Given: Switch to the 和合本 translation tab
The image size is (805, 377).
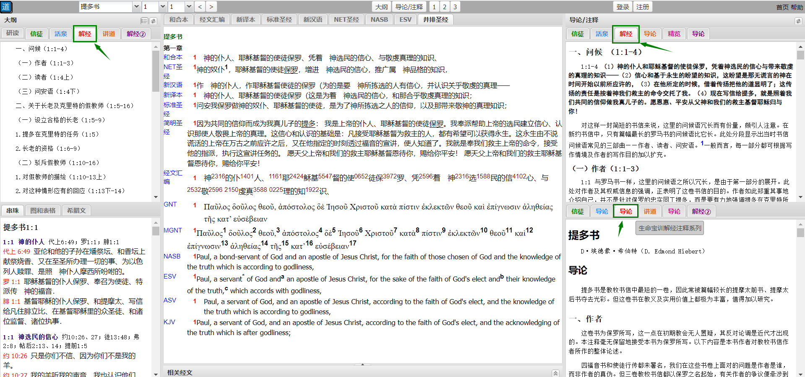Looking at the screenshot, I should (179, 20).
